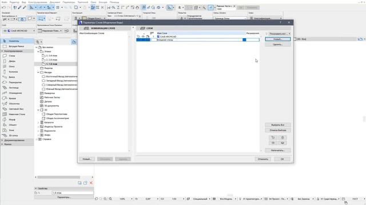
Task: Confirm the dialog with OK
Action: 282,159
